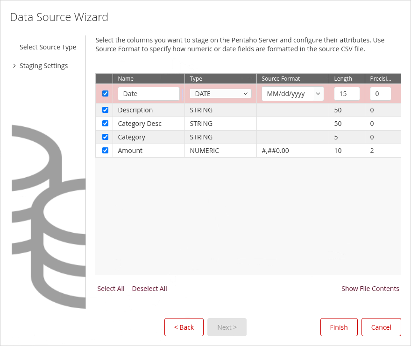Image resolution: width=411 pixels, height=346 pixels.
Task: Select the Amount source format cell
Action: pyautogui.click(x=292, y=151)
